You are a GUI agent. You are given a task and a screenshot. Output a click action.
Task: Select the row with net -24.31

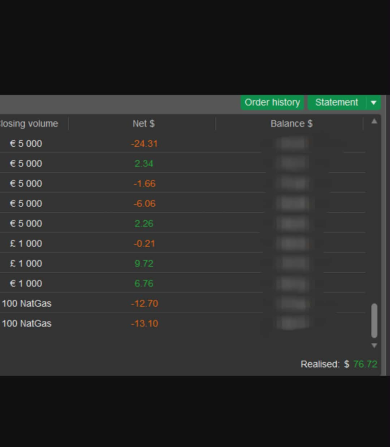click(x=144, y=144)
